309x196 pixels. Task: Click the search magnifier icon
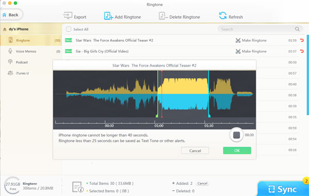[x=297, y=29]
